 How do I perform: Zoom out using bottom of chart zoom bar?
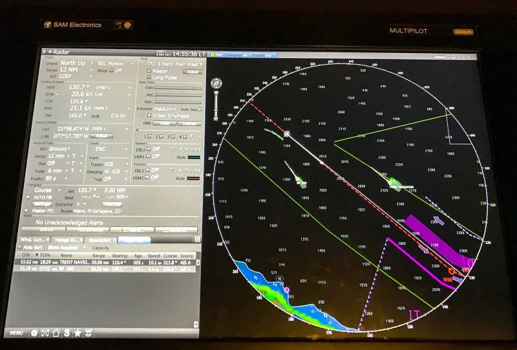[216, 118]
